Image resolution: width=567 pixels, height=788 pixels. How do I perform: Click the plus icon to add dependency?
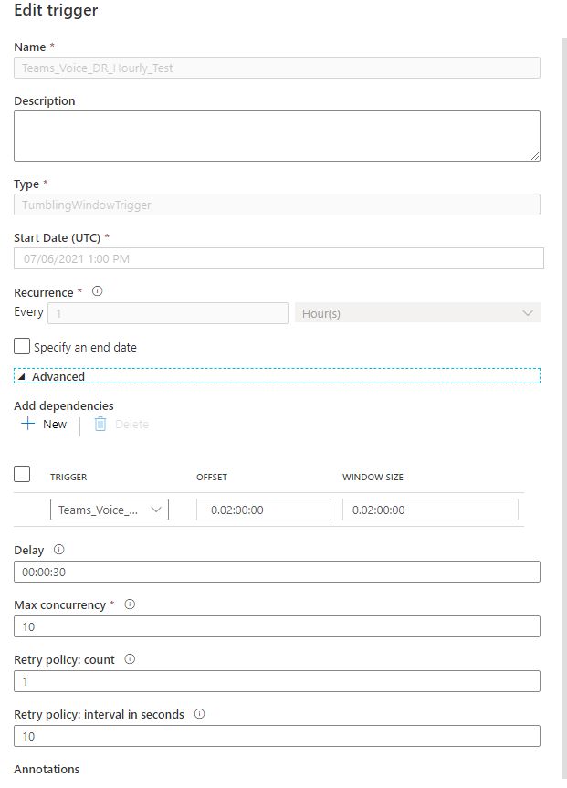28,424
